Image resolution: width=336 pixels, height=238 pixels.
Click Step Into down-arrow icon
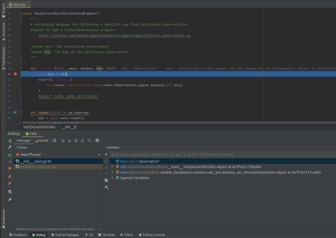click(69, 141)
